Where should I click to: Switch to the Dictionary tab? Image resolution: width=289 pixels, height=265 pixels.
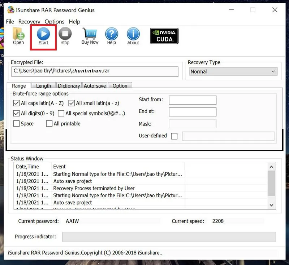tap(69, 86)
